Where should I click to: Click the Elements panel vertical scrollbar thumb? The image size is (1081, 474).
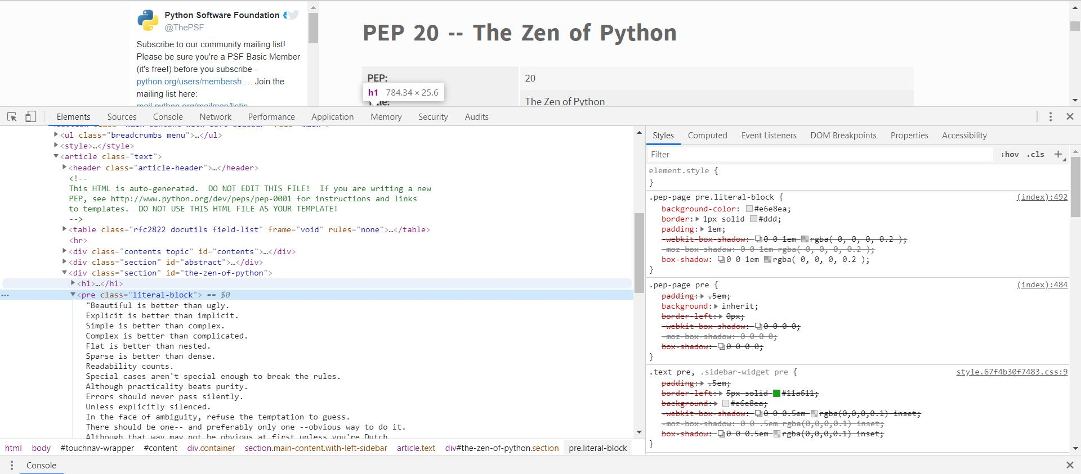639,252
